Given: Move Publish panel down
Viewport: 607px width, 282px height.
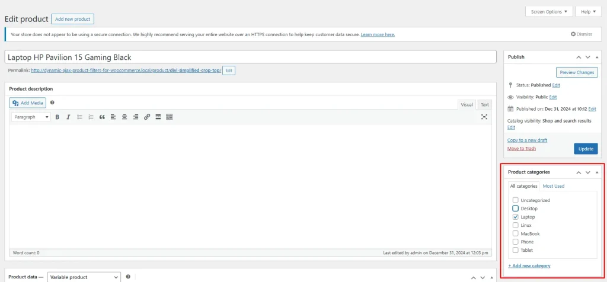Looking at the screenshot, I should [587, 57].
